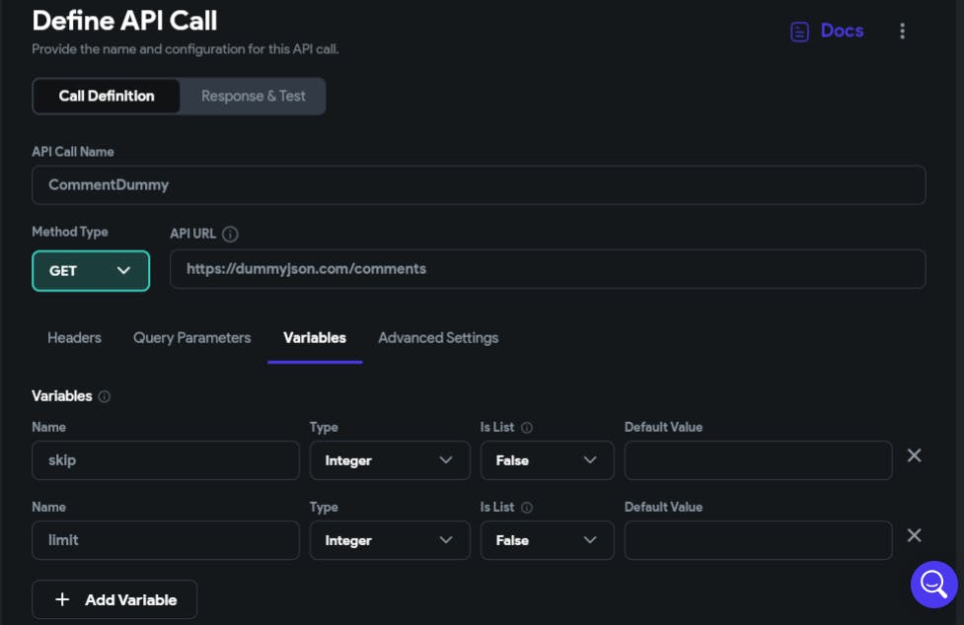The width and height of the screenshot is (964, 625).
Task: Expand the Type dropdown for skip variable
Action: click(390, 460)
